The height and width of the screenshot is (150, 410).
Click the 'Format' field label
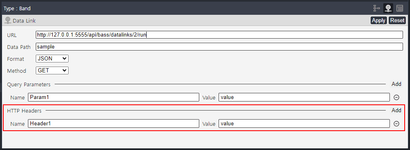tap(16, 59)
